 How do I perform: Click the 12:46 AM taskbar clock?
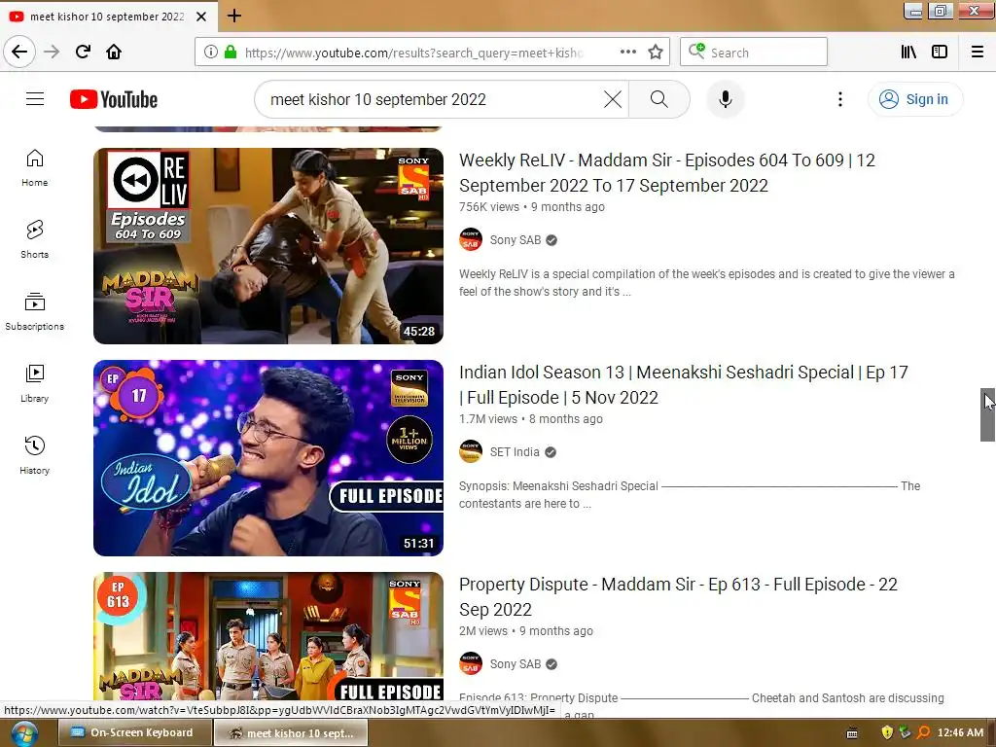[x=960, y=732]
